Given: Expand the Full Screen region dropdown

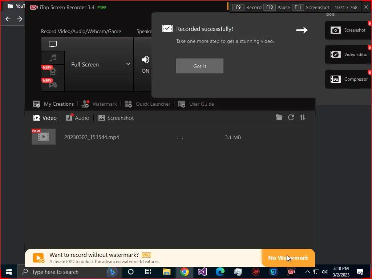Looking at the screenshot, I should [128, 64].
